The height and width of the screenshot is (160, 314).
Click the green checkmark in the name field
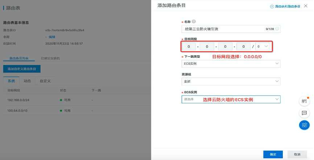pos(277,29)
